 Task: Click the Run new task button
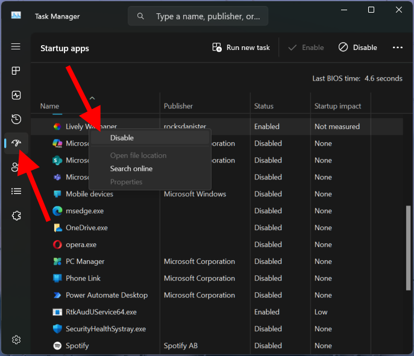pos(241,48)
